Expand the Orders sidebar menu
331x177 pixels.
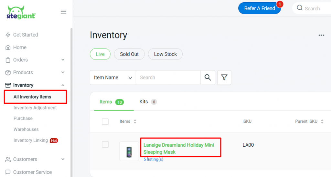(x=63, y=60)
